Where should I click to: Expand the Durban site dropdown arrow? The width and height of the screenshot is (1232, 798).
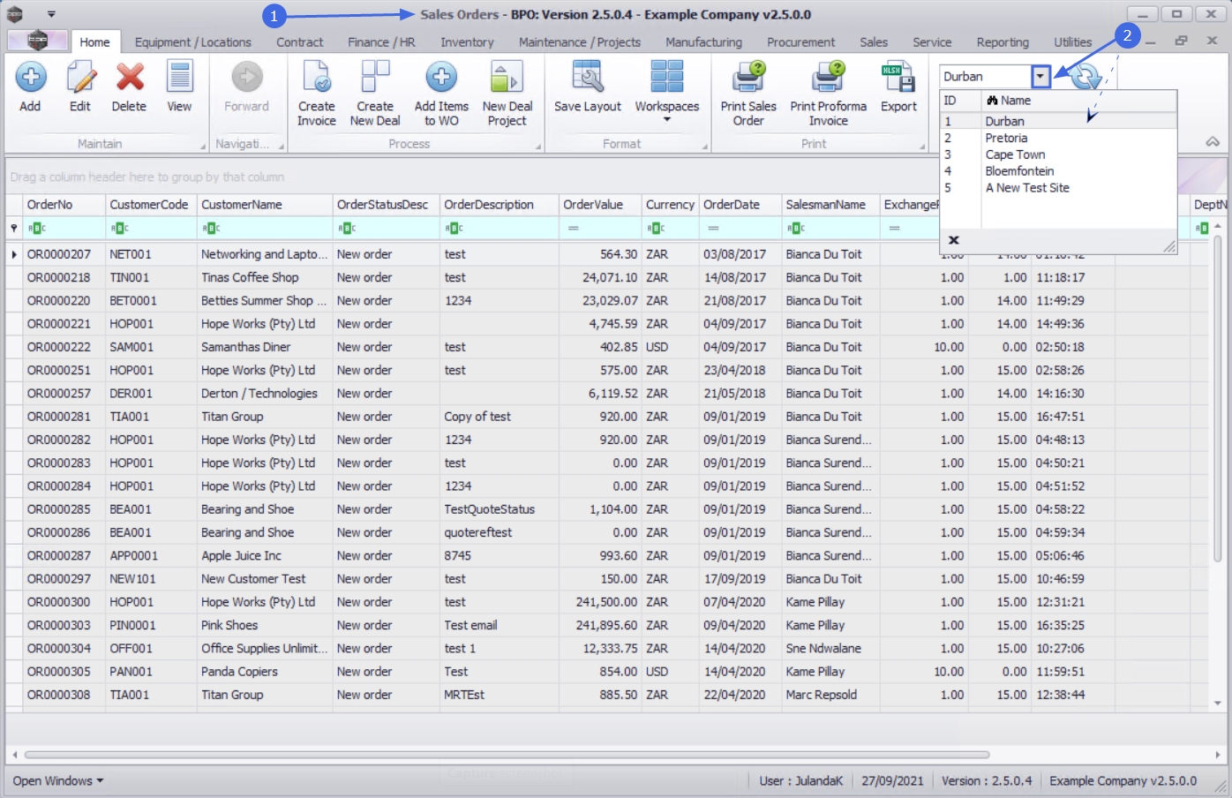[x=1040, y=77]
